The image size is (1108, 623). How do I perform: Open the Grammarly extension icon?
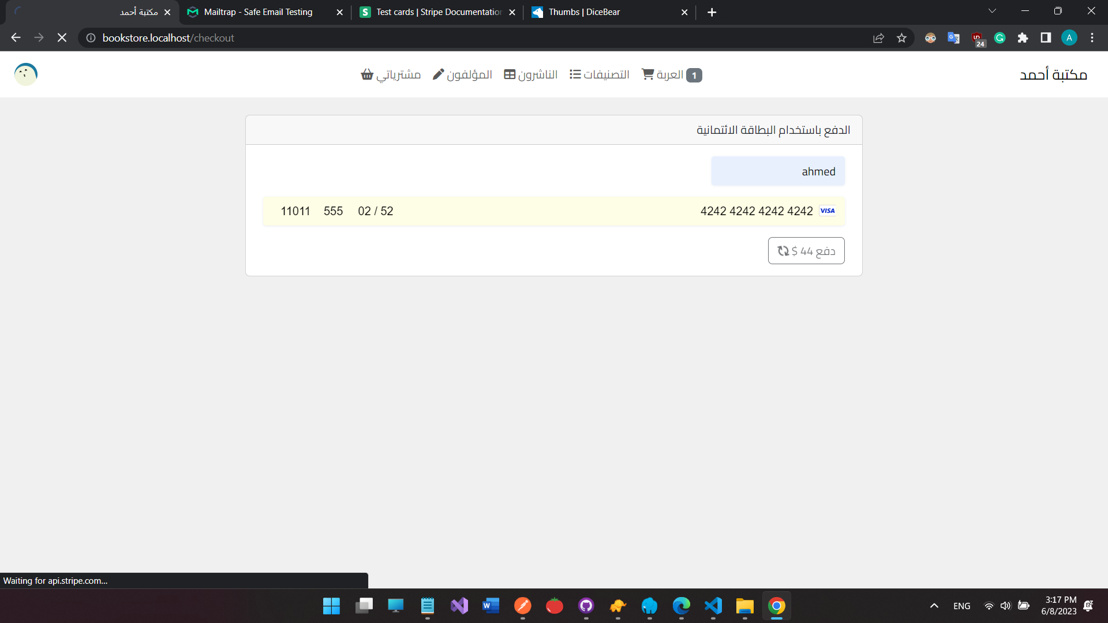point(1000,37)
